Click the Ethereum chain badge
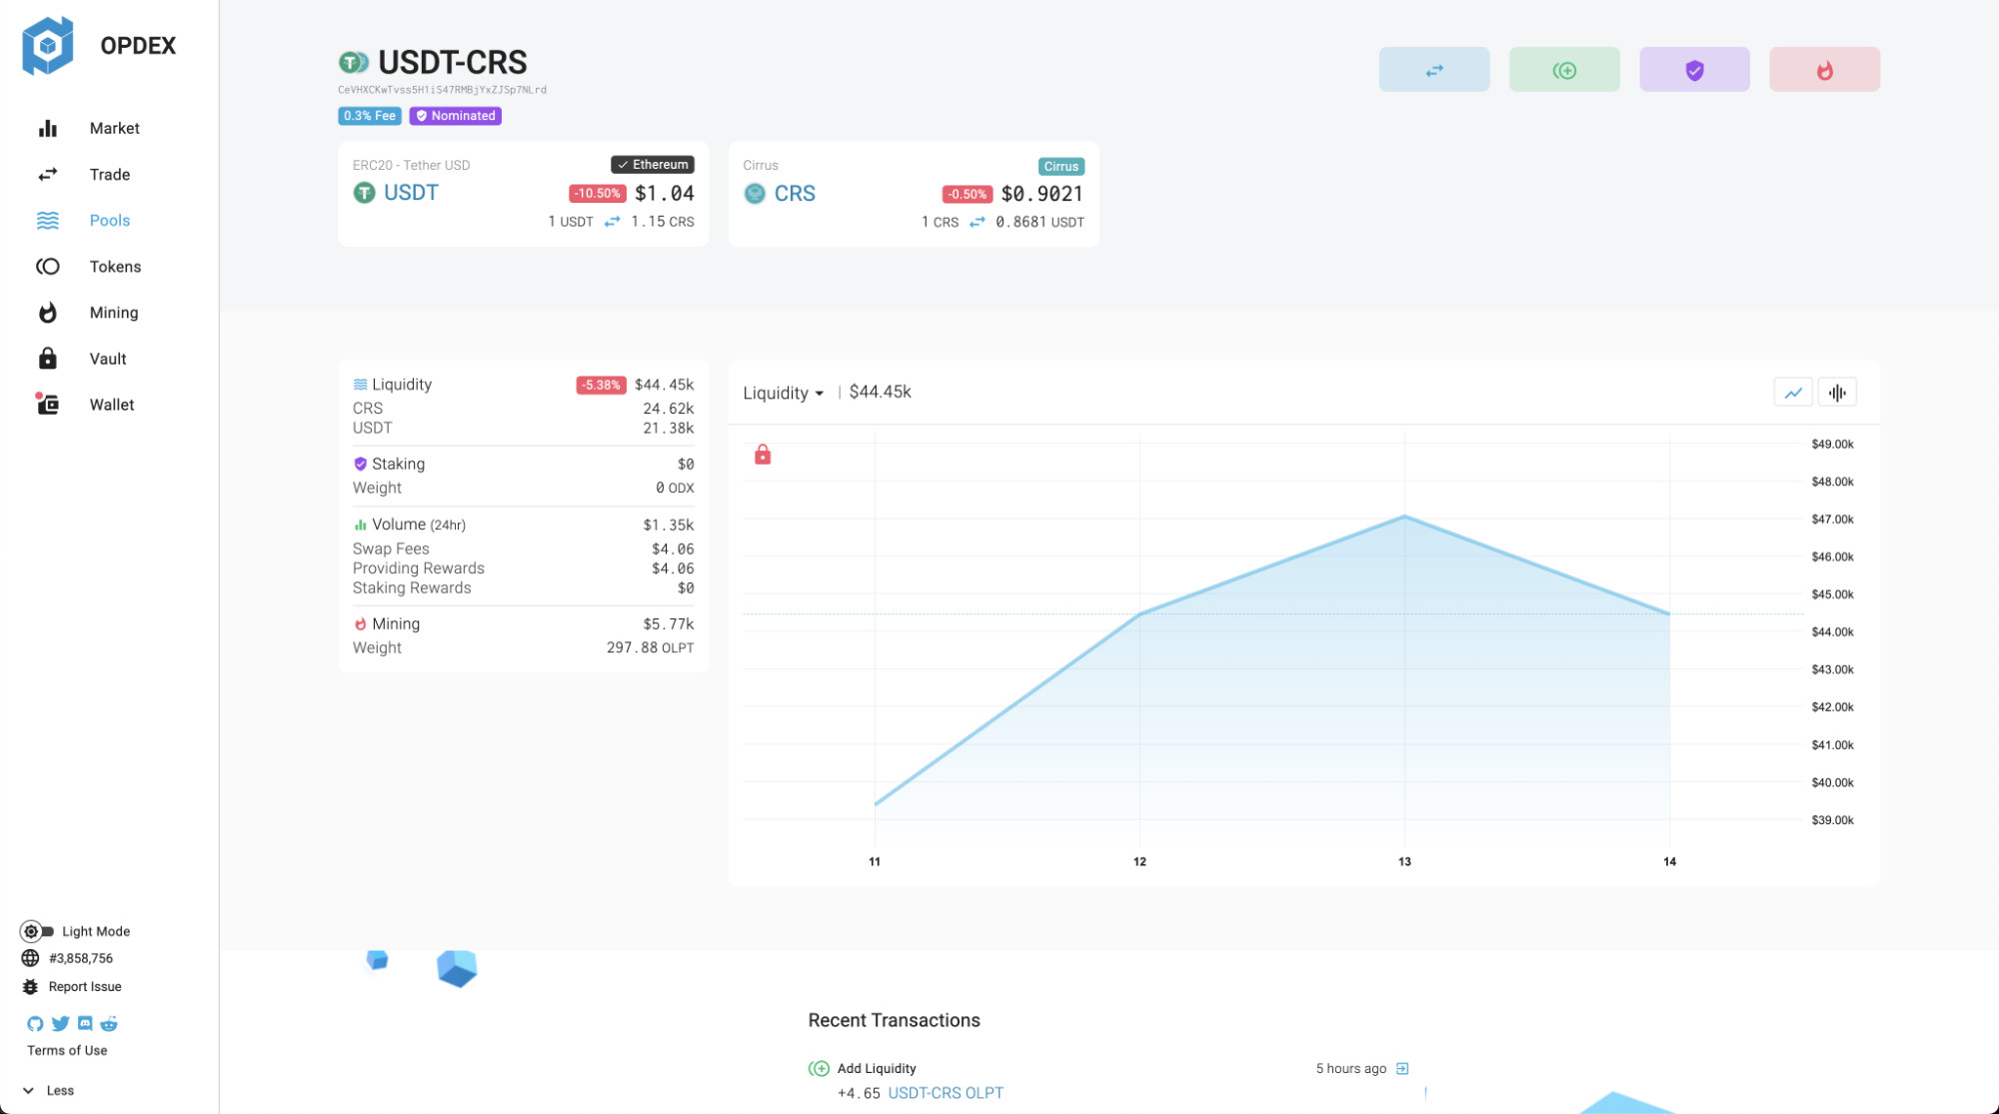Screen dimensions: 1999x1114 [x=653, y=165]
